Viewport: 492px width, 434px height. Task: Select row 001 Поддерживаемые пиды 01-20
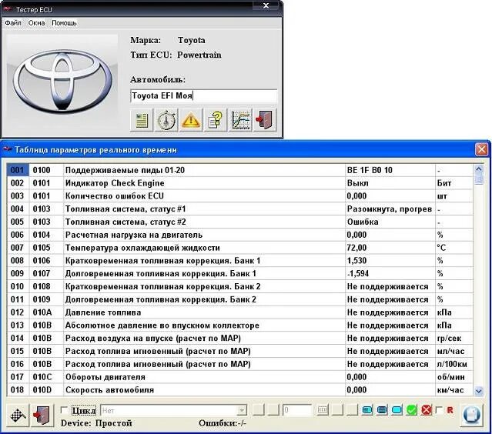239,170
